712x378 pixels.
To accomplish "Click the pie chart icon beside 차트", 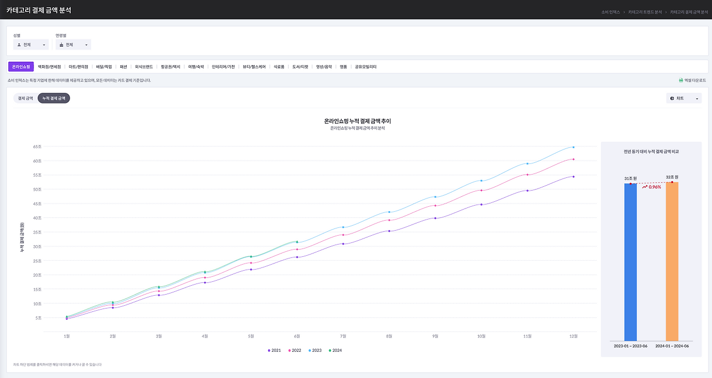I will tap(672, 98).
